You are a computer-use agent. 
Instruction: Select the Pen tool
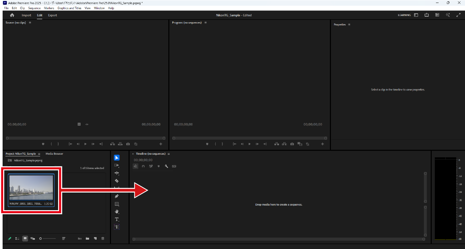(117, 196)
